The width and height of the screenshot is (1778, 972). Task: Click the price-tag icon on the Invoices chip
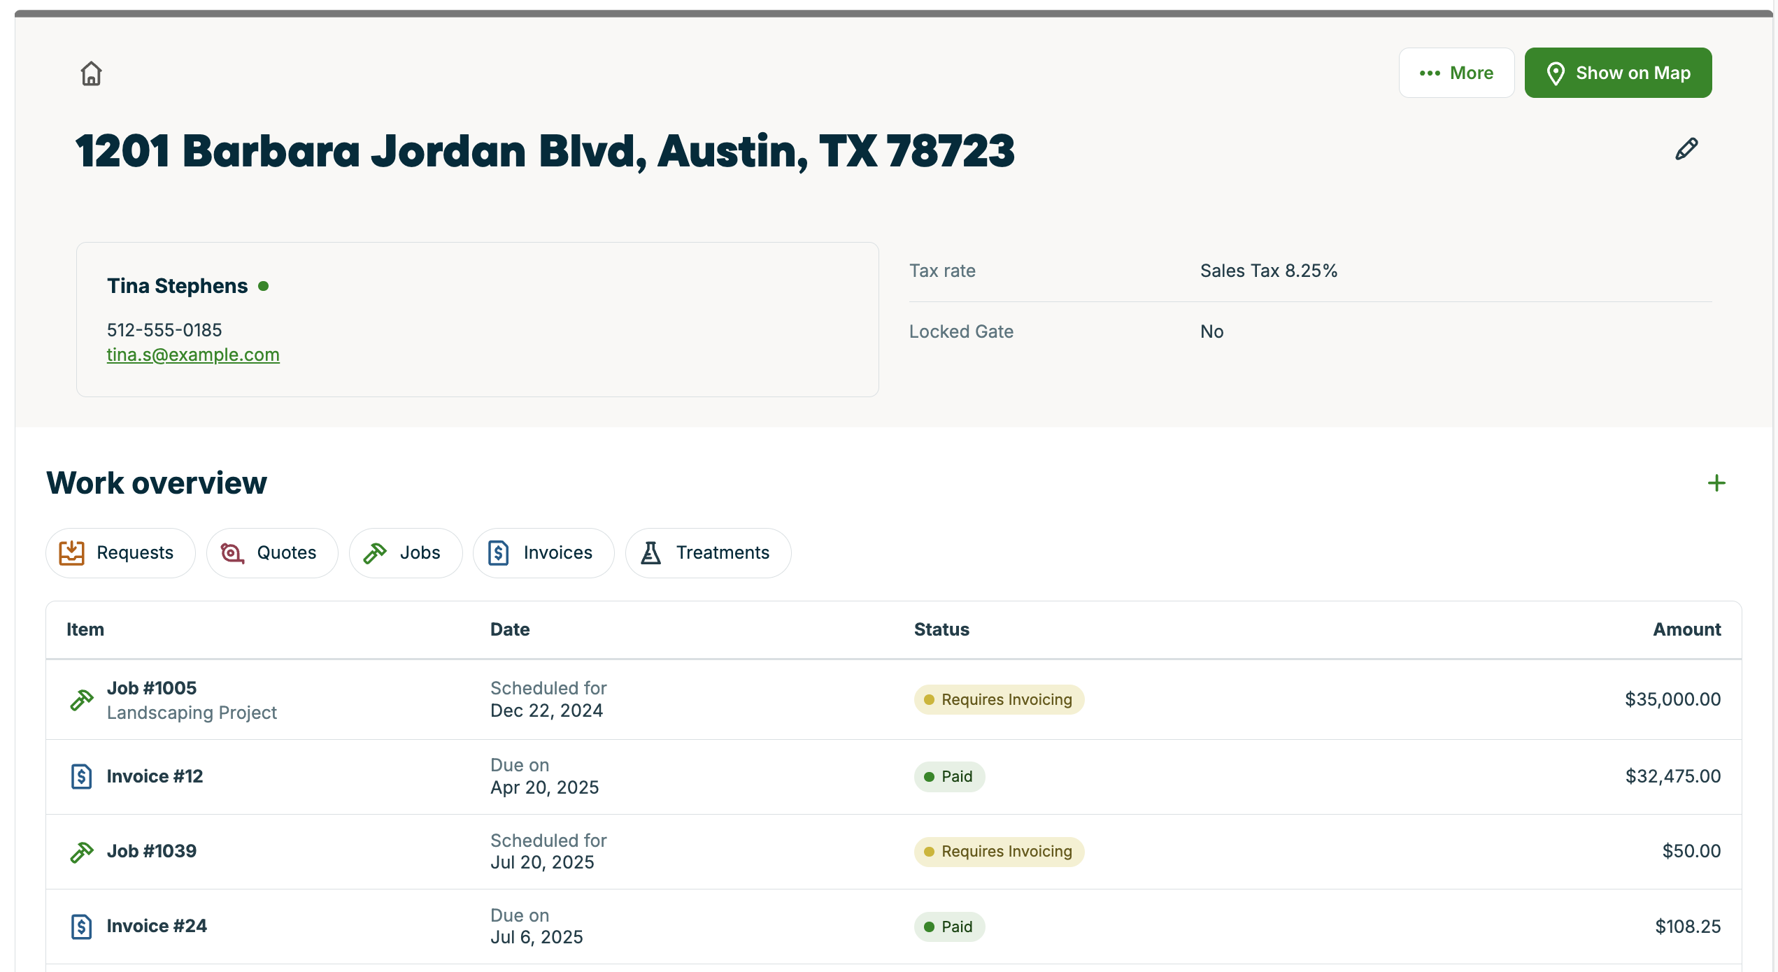click(x=498, y=552)
